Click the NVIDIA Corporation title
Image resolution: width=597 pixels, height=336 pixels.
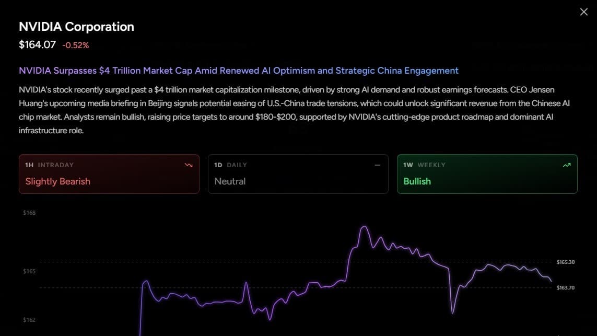pos(76,27)
